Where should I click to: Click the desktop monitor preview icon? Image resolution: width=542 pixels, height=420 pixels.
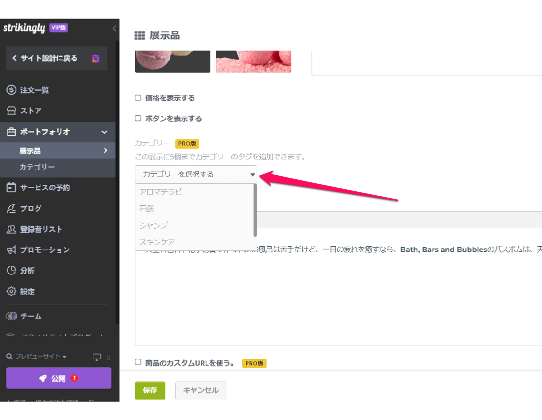(x=97, y=357)
